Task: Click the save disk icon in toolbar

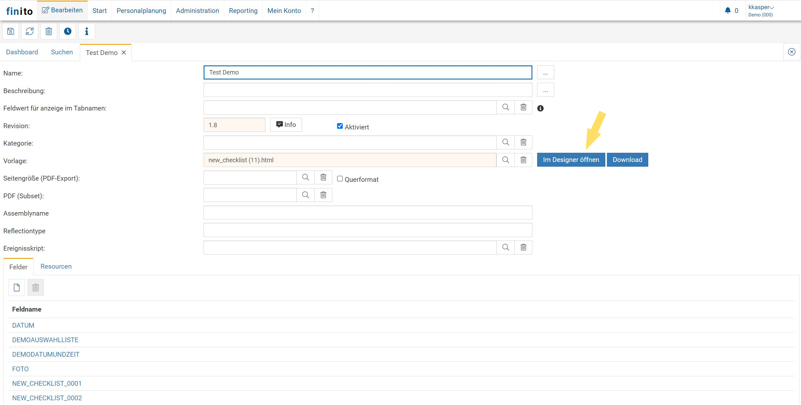Action: tap(11, 31)
